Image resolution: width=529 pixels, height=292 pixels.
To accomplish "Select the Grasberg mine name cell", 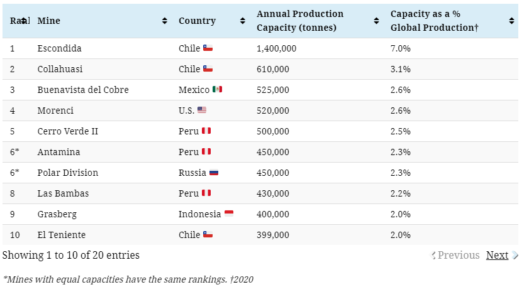I will (57, 214).
